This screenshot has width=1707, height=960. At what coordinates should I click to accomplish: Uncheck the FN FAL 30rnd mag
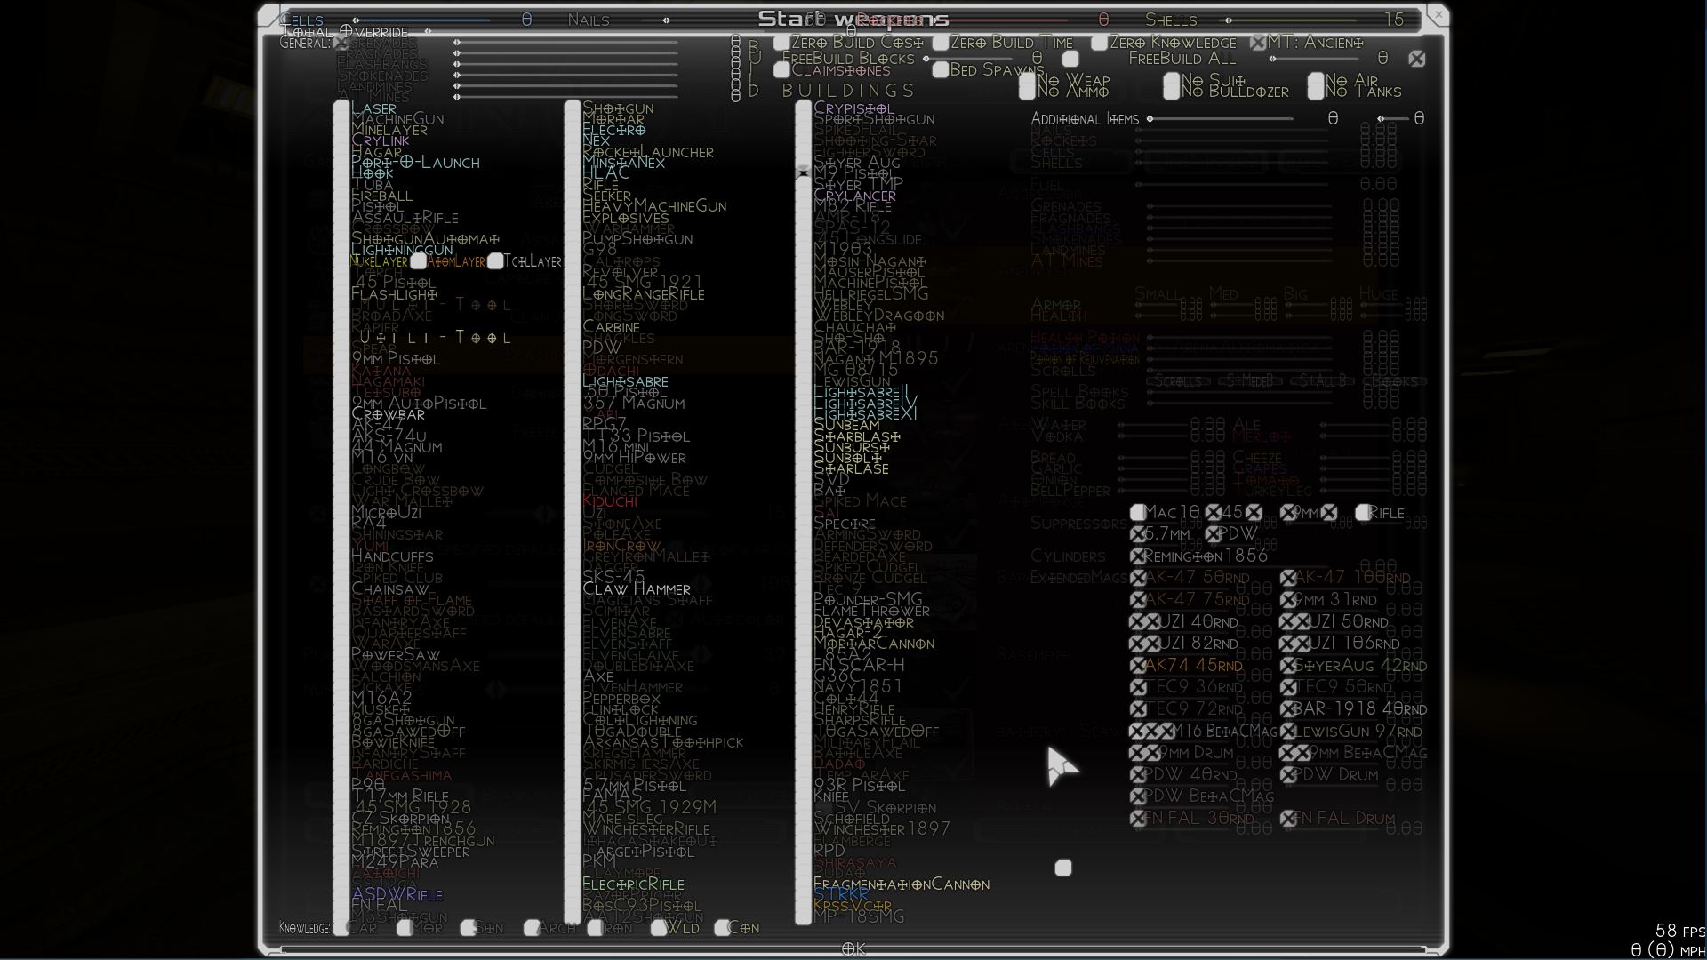pyautogui.click(x=1138, y=819)
